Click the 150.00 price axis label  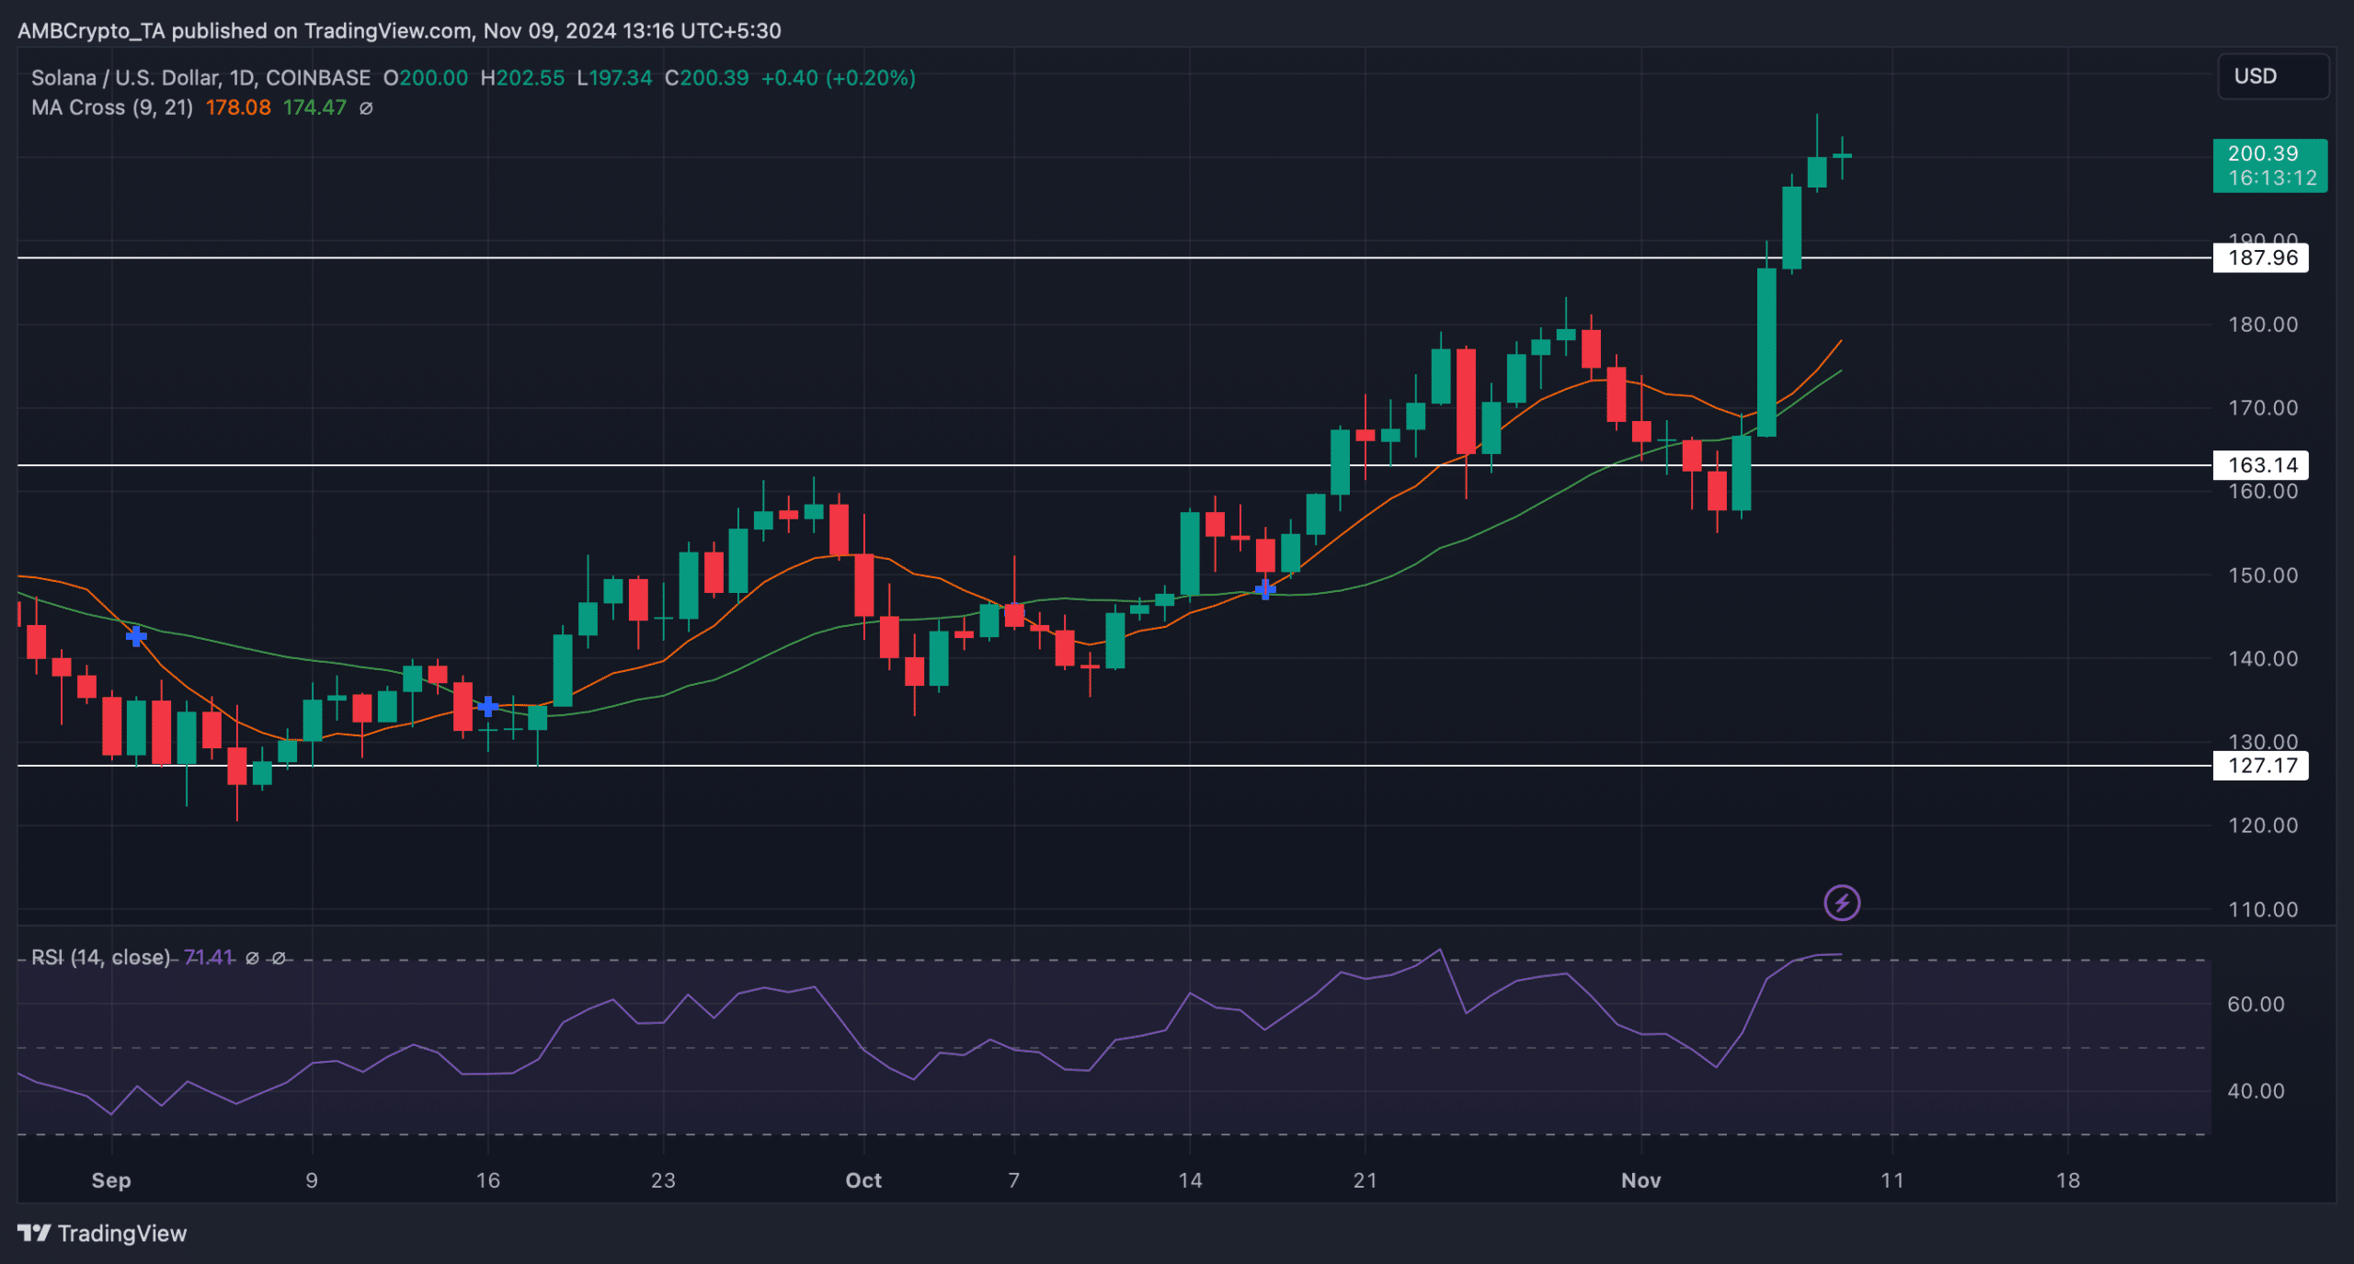pyautogui.click(x=2263, y=575)
